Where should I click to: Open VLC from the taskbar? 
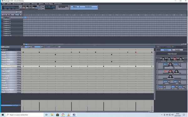coord(68,115)
